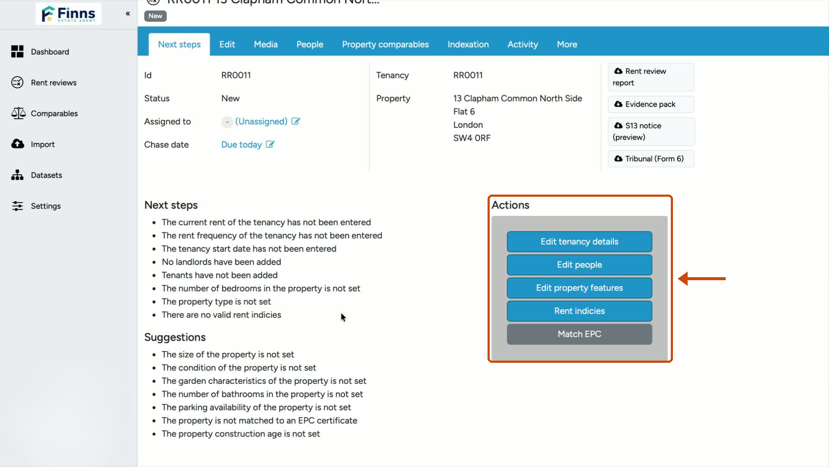Open the More tab menu

567,45
